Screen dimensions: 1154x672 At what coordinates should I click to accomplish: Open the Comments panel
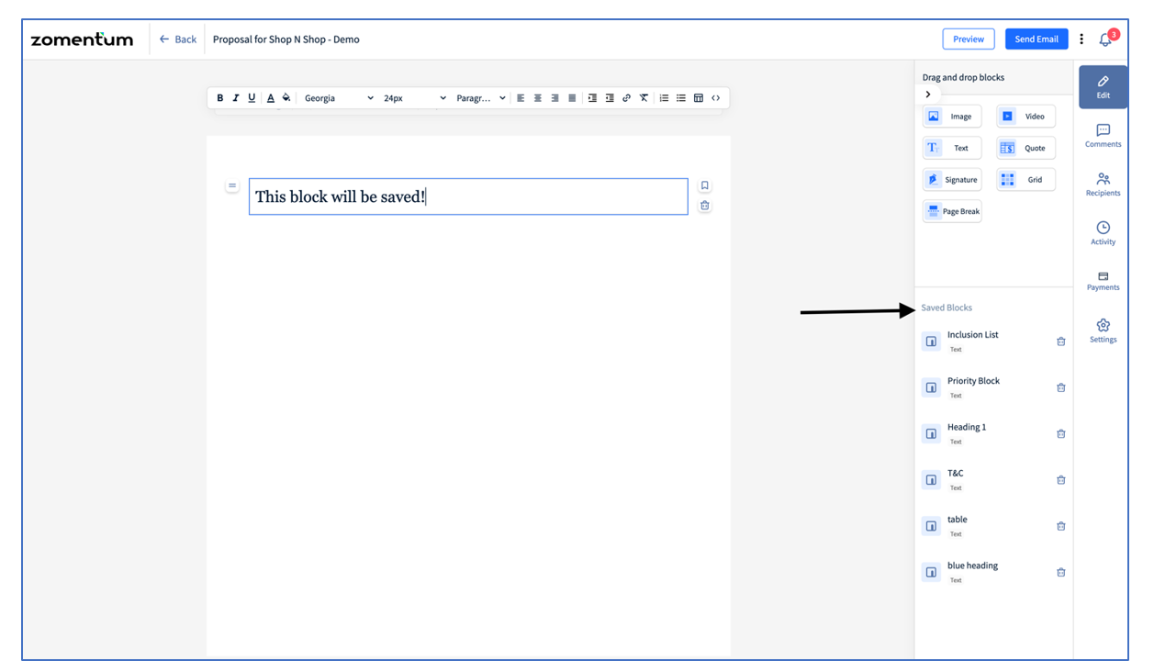click(x=1103, y=134)
